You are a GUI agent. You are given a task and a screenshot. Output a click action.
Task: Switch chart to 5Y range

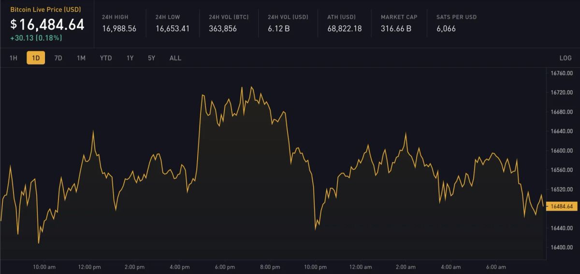point(152,58)
